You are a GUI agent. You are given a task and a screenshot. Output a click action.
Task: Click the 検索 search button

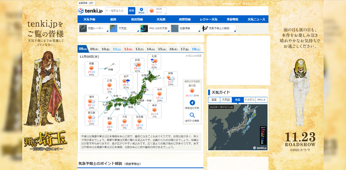131,11
